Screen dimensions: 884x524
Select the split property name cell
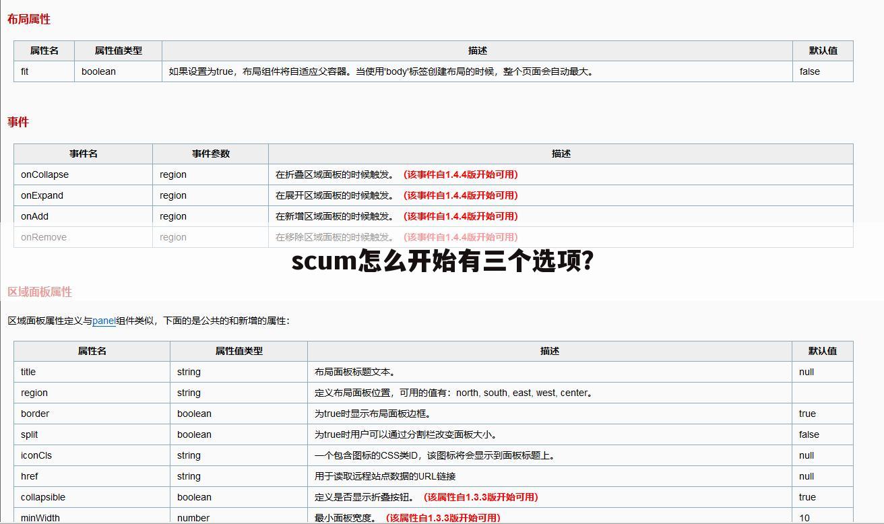92,434
